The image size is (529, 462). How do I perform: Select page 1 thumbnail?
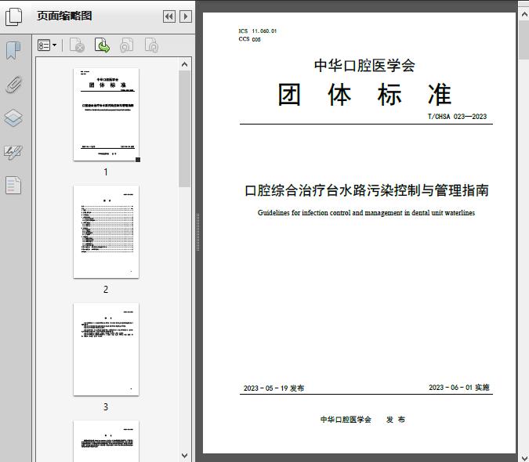coord(106,114)
